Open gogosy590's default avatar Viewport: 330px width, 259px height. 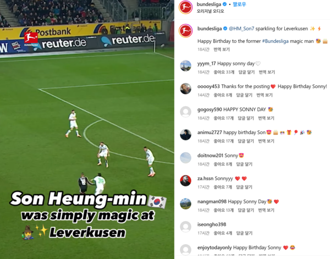coord(185,112)
